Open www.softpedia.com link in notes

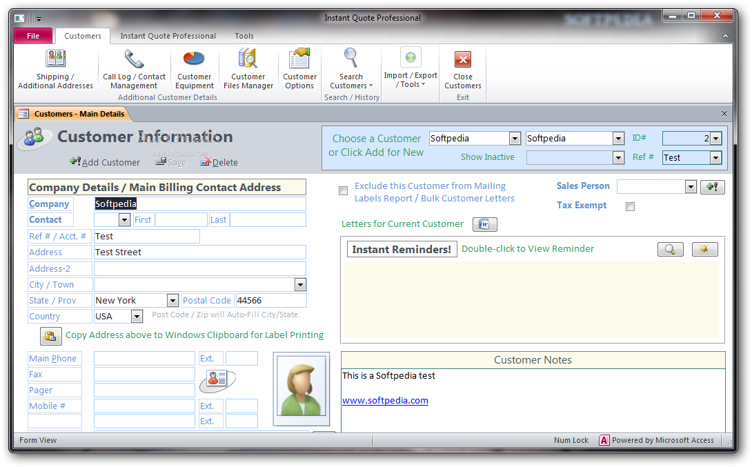385,401
